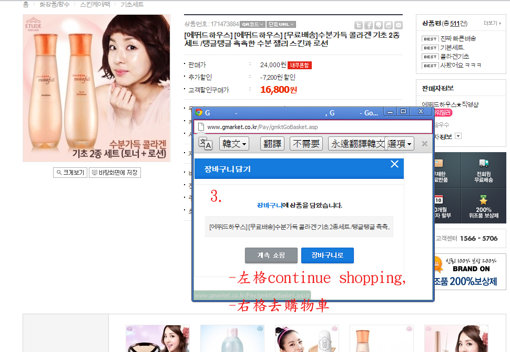Viewport: 510px width, 352px height.
Task: Close the 장바구니 담기 dialog with white X
Action: [394, 164]
